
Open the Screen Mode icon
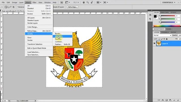click(105, 2)
